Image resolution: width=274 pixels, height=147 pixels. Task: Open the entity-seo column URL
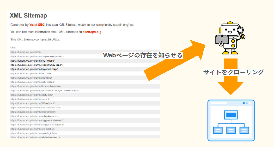click(32, 95)
